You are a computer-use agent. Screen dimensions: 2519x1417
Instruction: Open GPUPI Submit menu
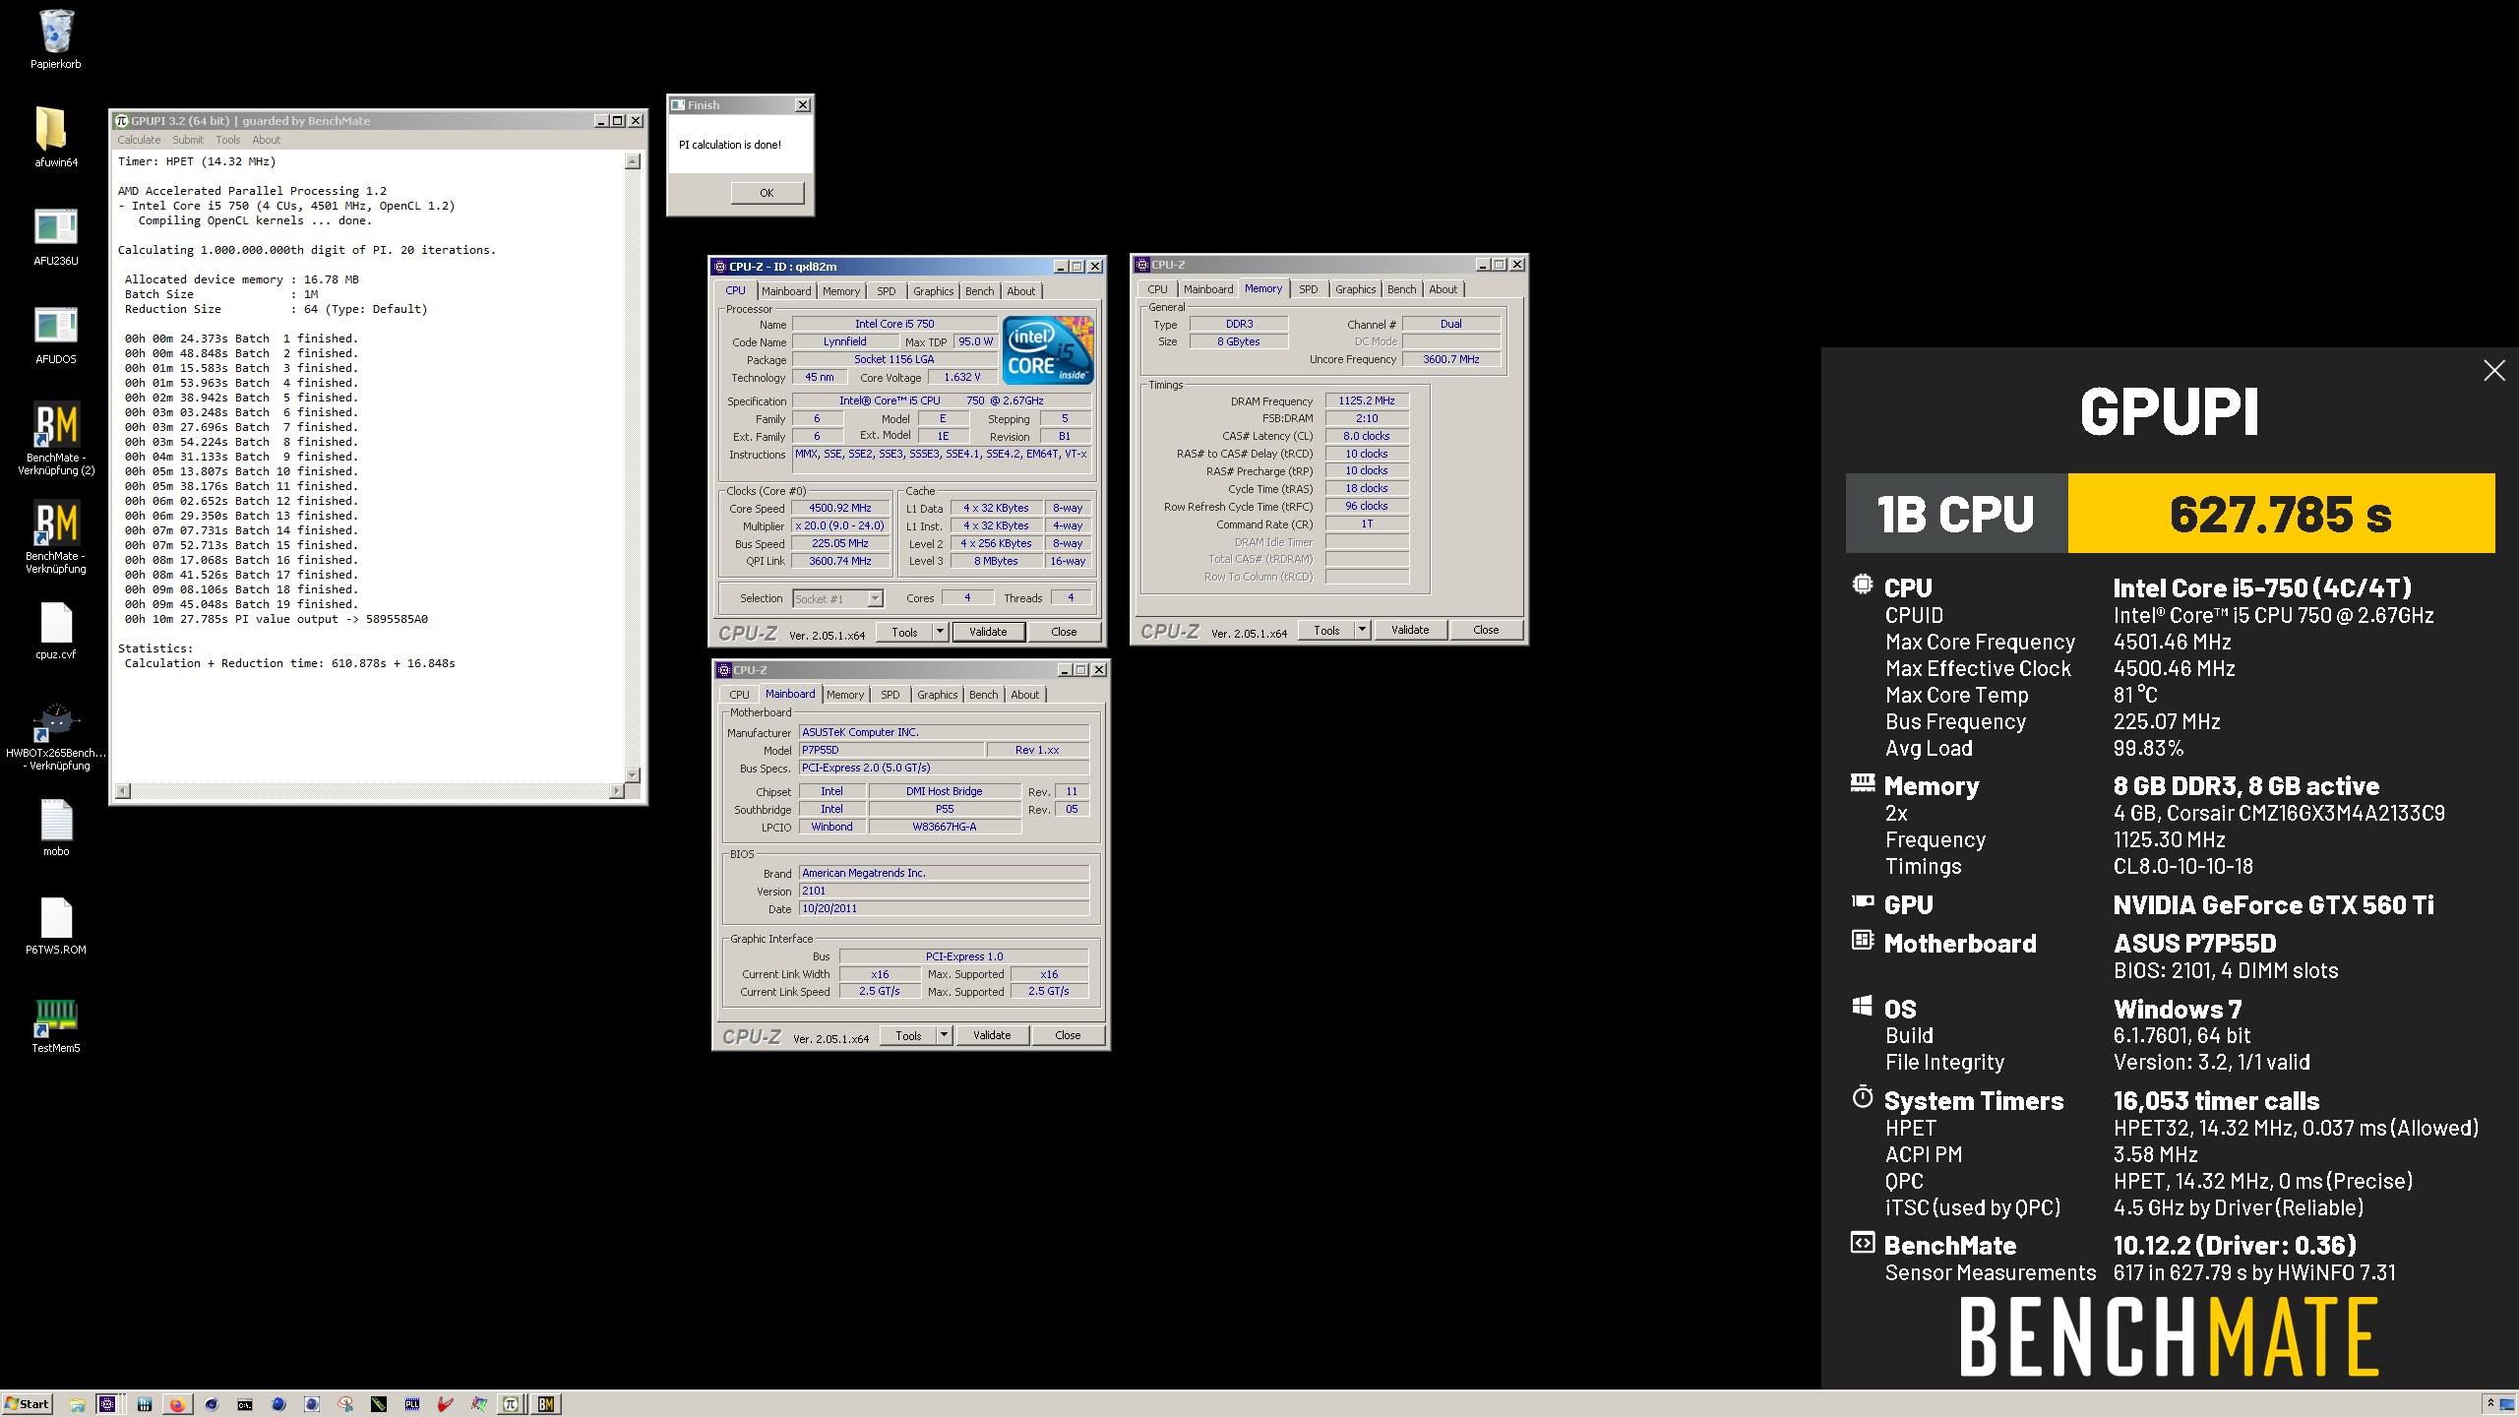[188, 140]
